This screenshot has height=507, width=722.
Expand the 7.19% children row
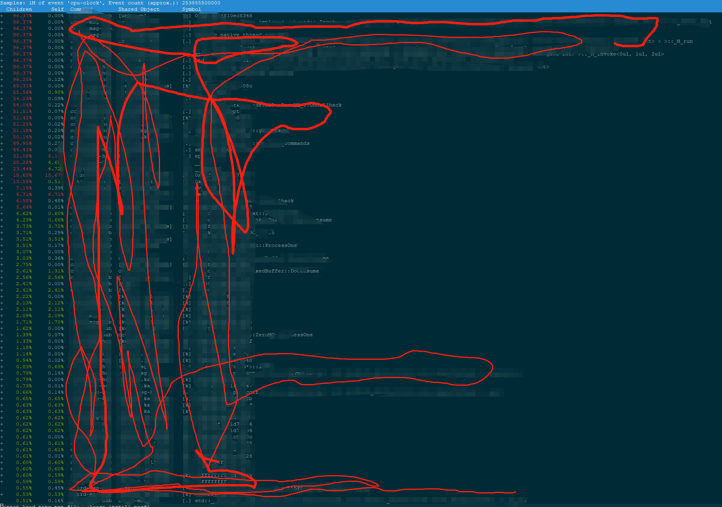pos(2,188)
